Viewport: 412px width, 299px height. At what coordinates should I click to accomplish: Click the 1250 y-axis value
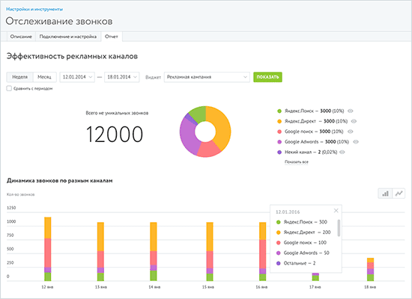pos(11,208)
